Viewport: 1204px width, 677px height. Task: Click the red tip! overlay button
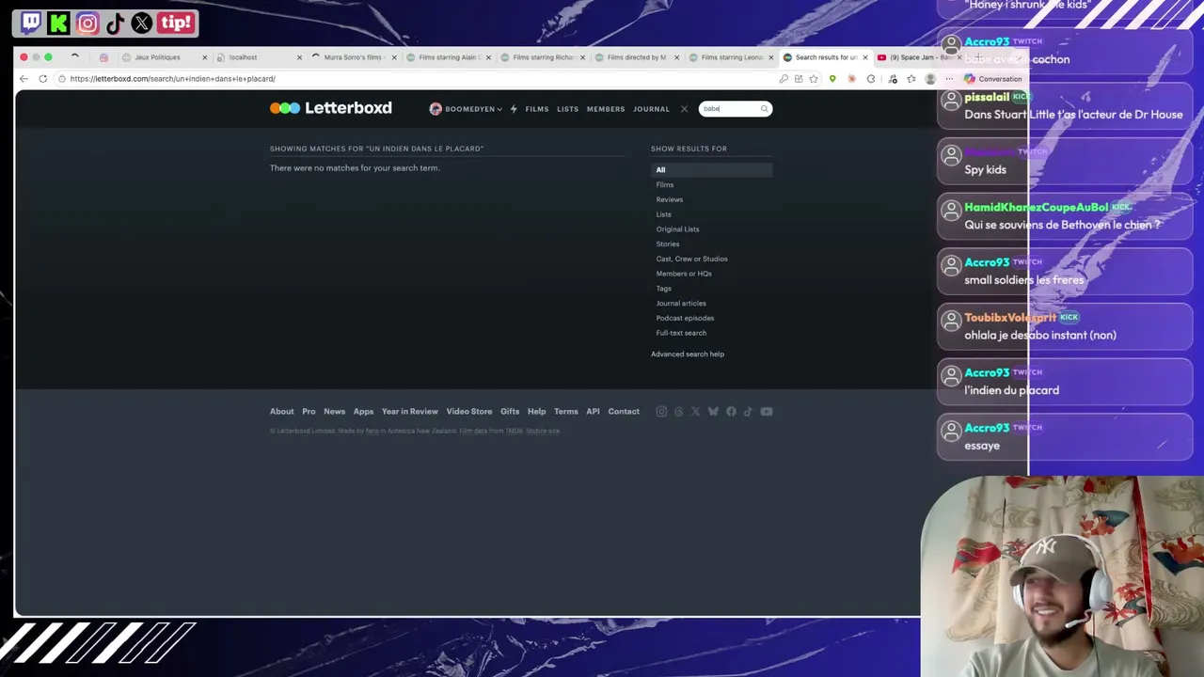pos(176,23)
